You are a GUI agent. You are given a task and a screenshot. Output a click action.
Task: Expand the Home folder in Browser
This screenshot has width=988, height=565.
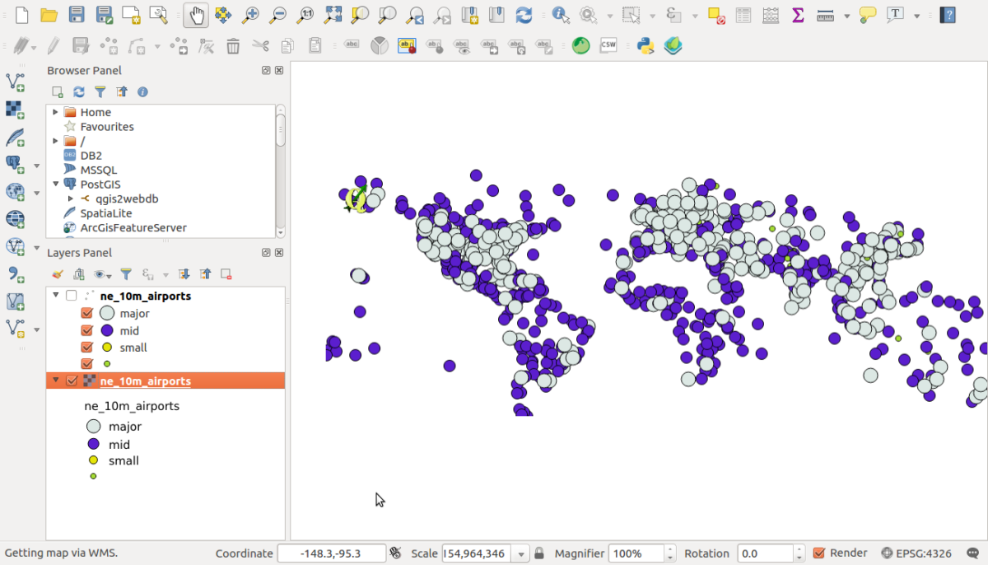[55, 112]
